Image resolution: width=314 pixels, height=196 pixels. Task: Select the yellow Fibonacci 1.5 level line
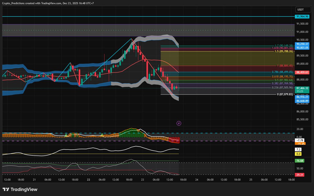tap(217, 52)
